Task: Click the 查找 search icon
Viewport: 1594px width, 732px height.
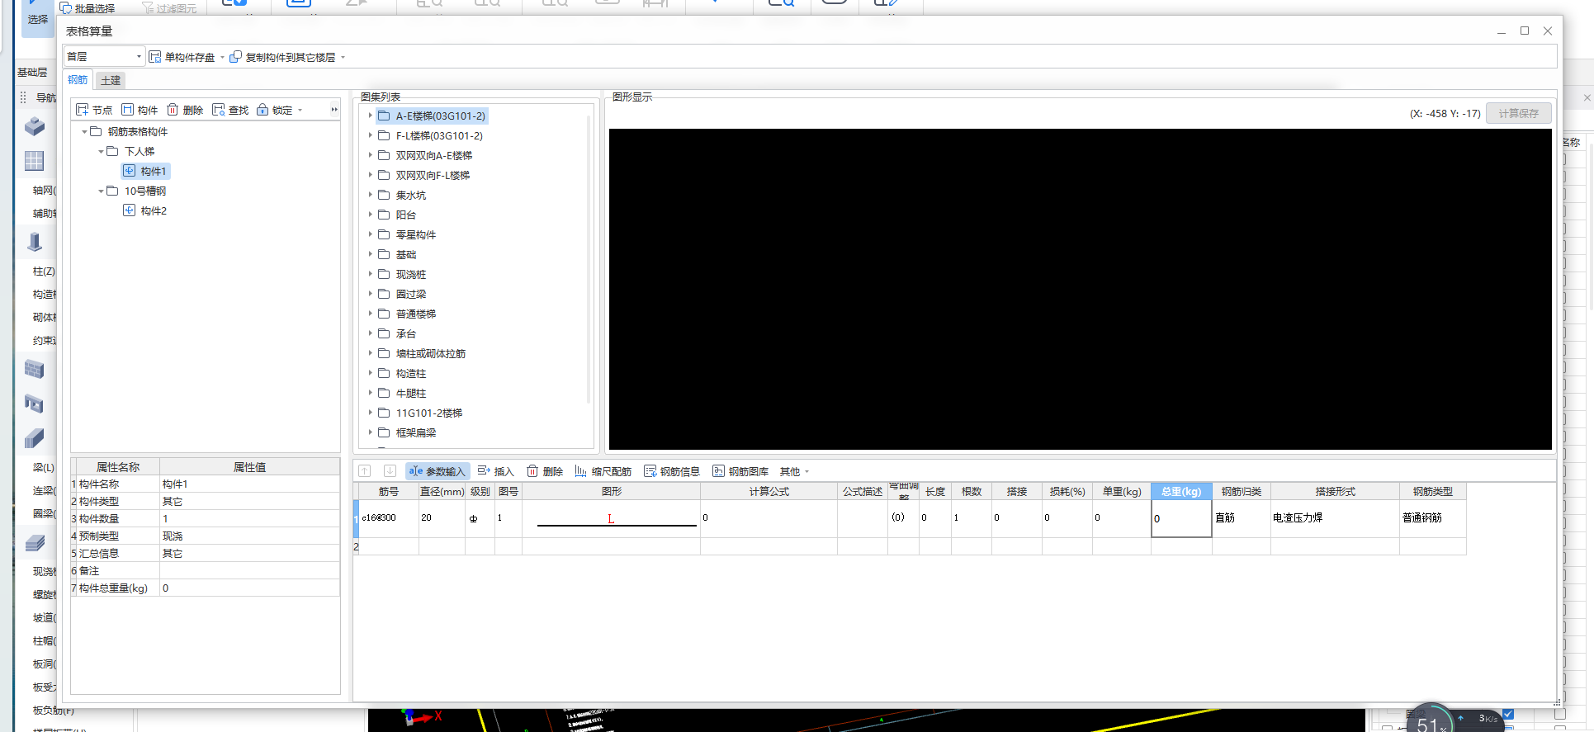Action: (219, 110)
